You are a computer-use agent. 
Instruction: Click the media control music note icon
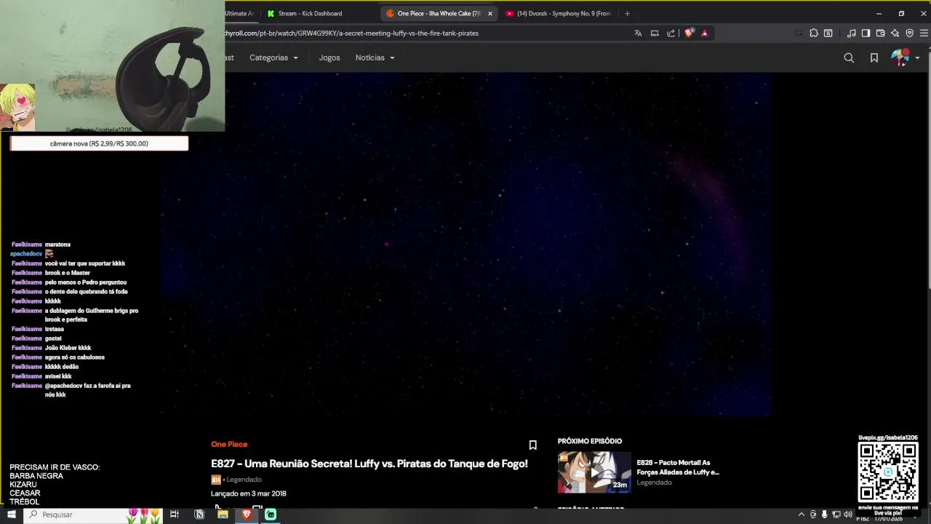[x=851, y=33]
